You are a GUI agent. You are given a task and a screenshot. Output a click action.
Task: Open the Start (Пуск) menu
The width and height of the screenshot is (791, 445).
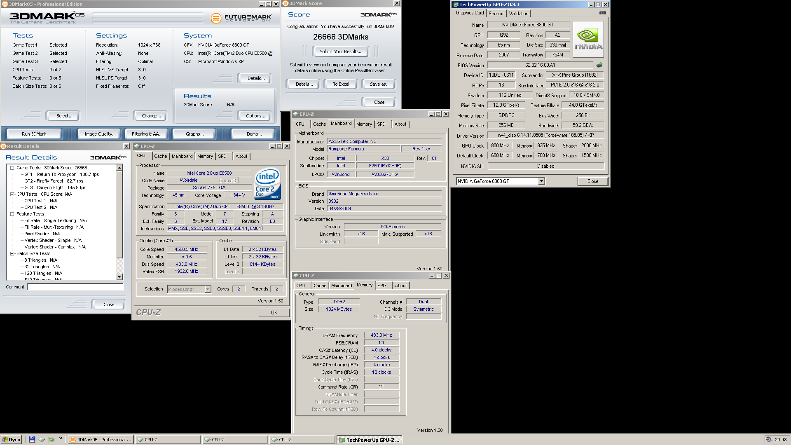[11, 439]
